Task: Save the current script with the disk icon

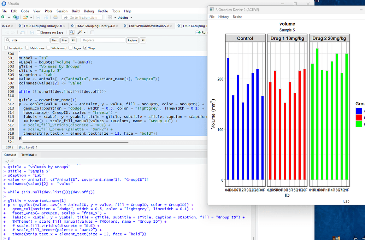Action: [38, 17]
